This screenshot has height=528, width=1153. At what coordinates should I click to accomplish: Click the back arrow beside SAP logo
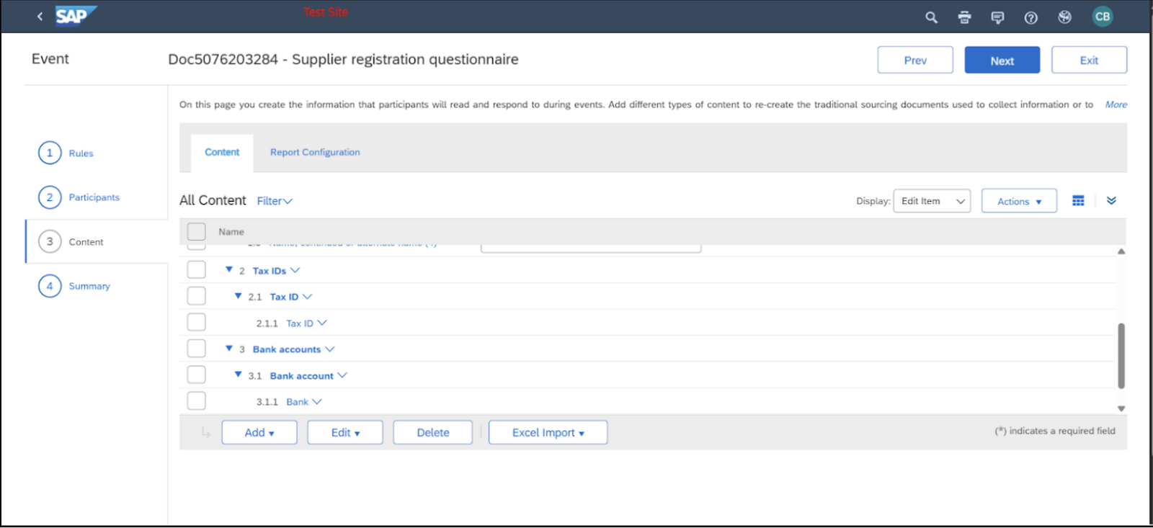(40, 16)
